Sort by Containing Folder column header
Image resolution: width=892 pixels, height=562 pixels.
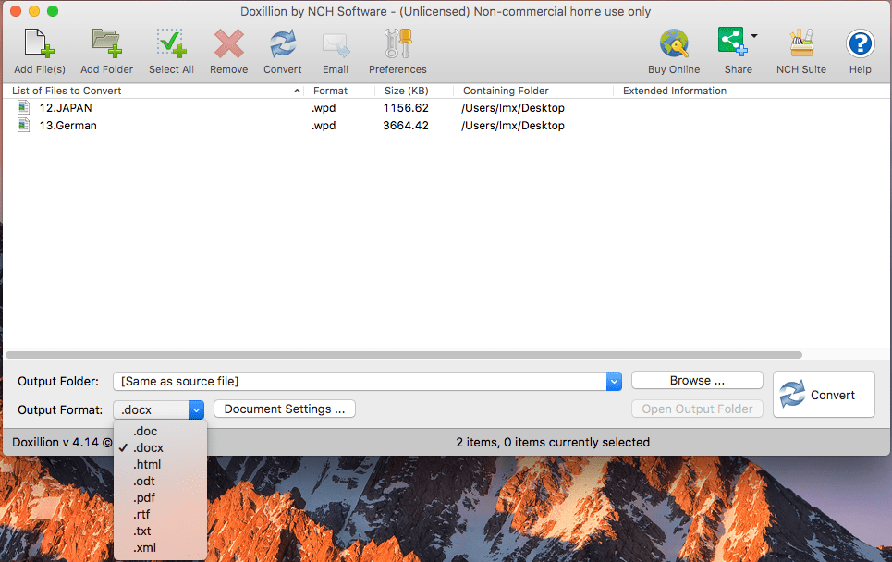tap(533, 91)
